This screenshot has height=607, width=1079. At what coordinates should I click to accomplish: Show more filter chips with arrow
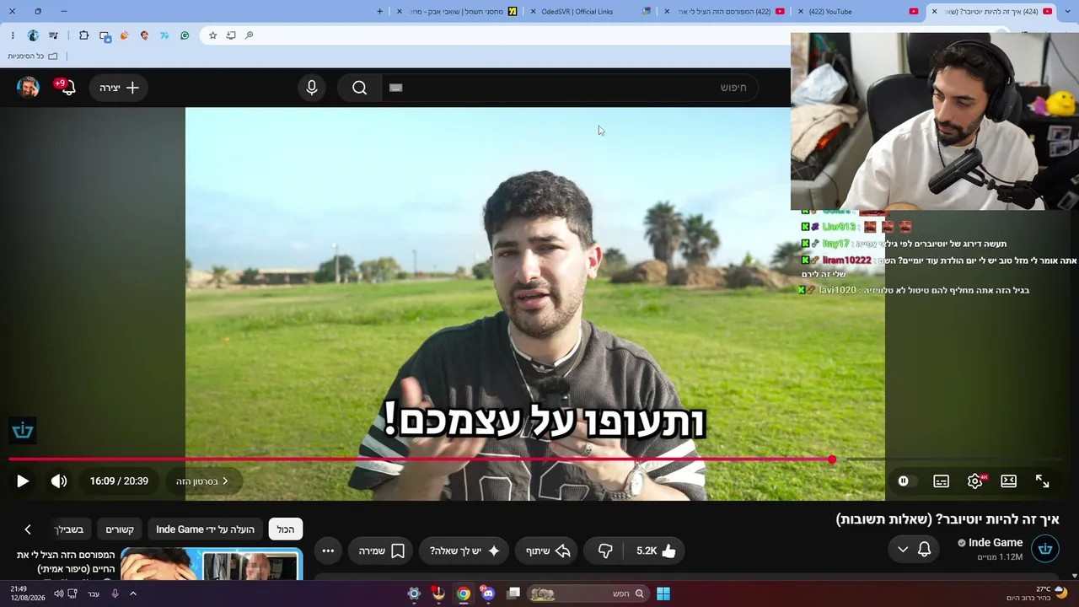[28, 529]
